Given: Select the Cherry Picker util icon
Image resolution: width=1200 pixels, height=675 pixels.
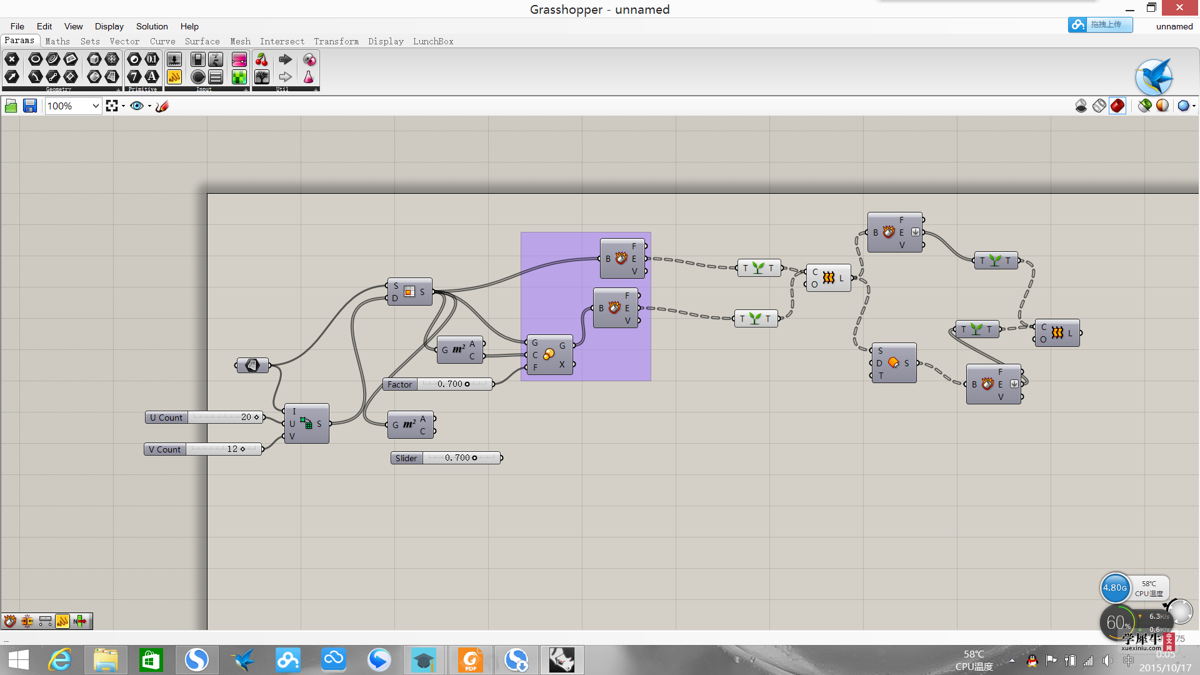Looking at the screenshot, I should pyautogui.click(x=262, y=59).
